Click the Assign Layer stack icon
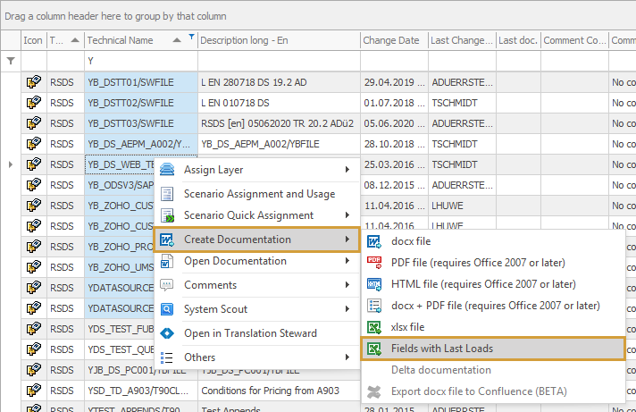Image resolution: width=636 pixels, height=412 pixels. pyautogui.click(x=167, y=171)
